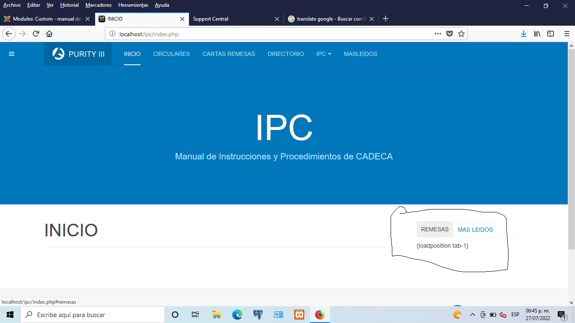Viewport: 575px width, 323px height.
Task: Expand the IPC dropdown in navbar
Action: pos(324,54)
